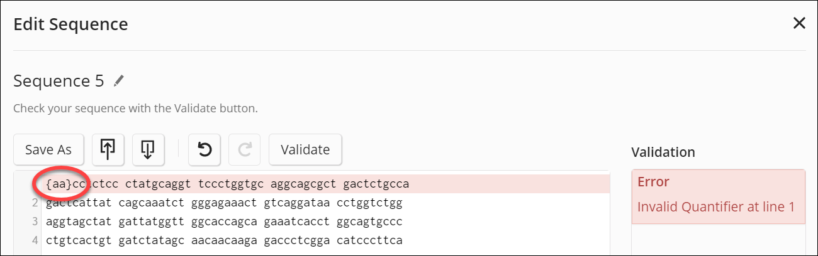Click the Validation panel heading
818x256 pixels.
point(663,152)
